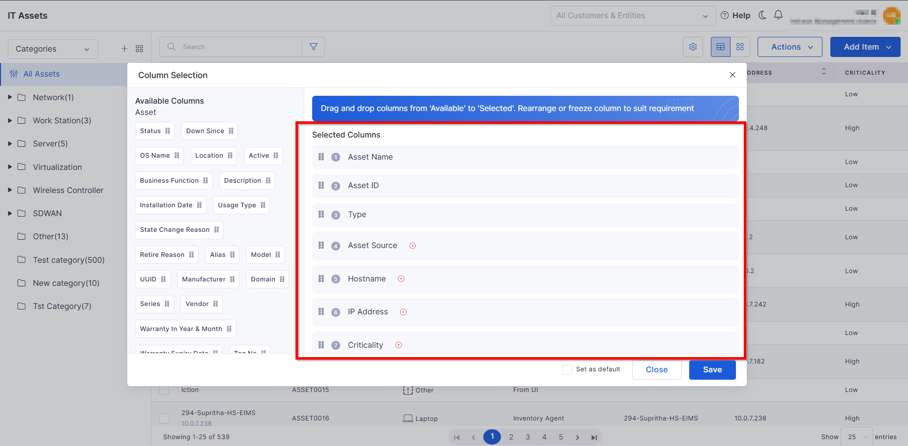This screenshot has height=446, width=908.
Task: Open Test category(500) folder
Action: click(69, 260)
